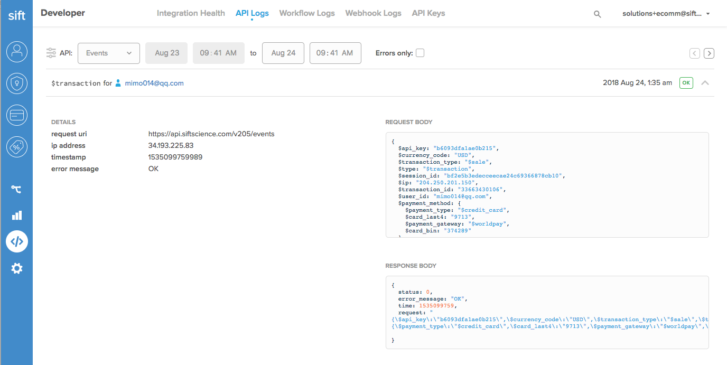The height and width of the screenshot is (365, 727).
Task: Click the user icon before mimo014@qq.com
Action: [x=118, y=83]
